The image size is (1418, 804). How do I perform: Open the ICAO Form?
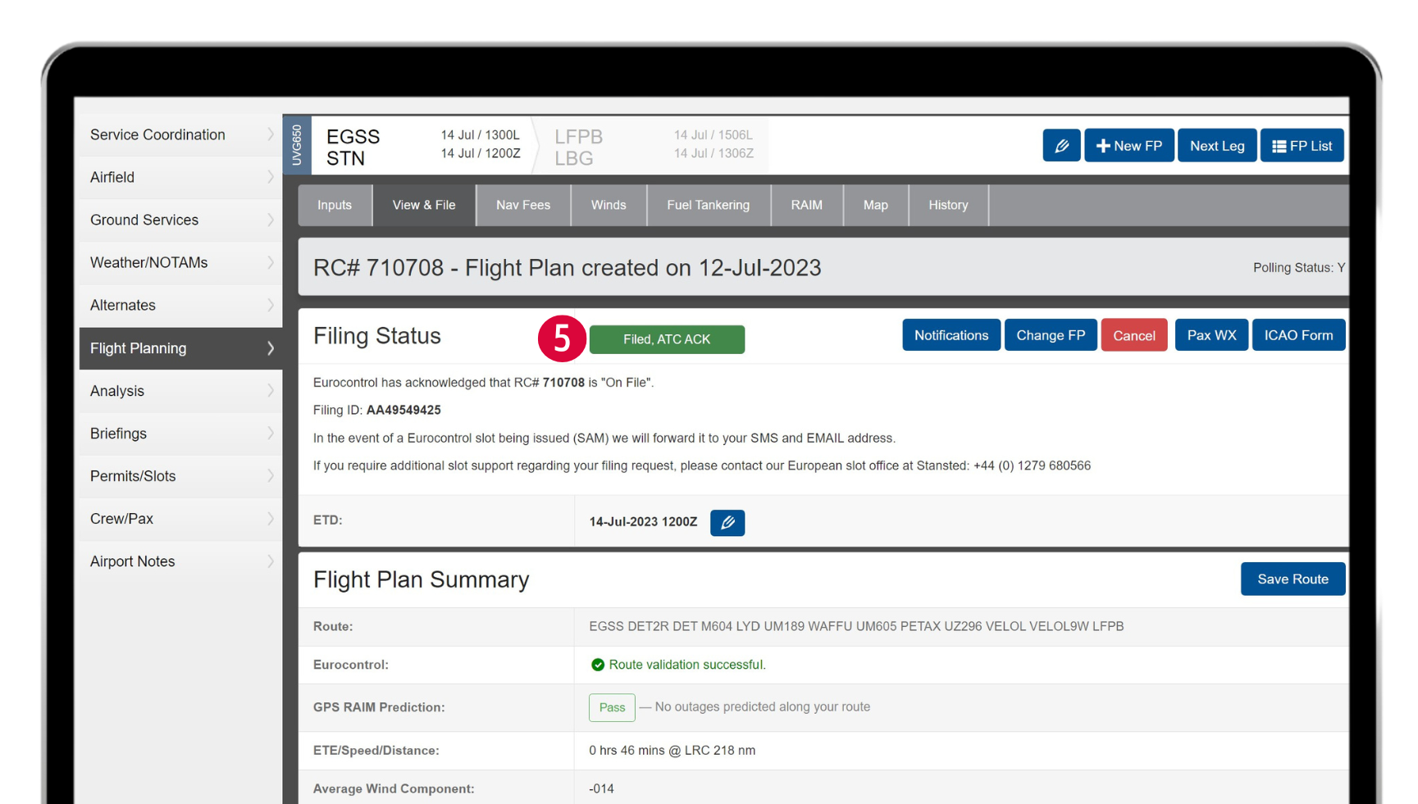pyautogui.click(x=1298, y=335)
